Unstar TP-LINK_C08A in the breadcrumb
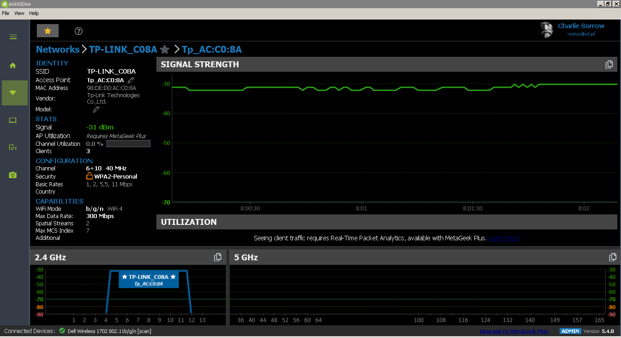 click(164, 50)
